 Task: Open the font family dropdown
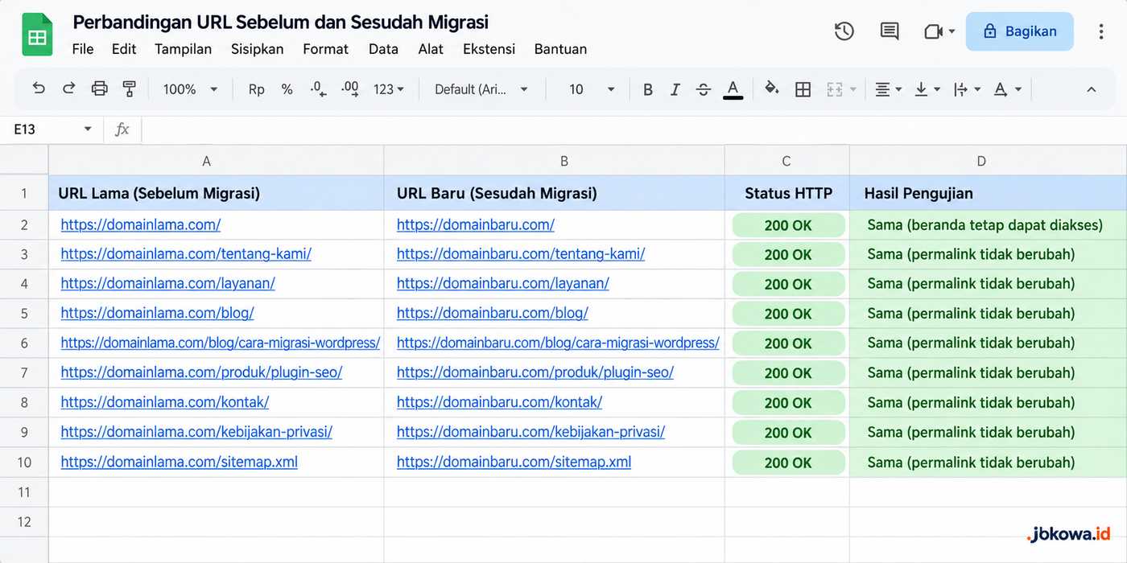[481, 89]
